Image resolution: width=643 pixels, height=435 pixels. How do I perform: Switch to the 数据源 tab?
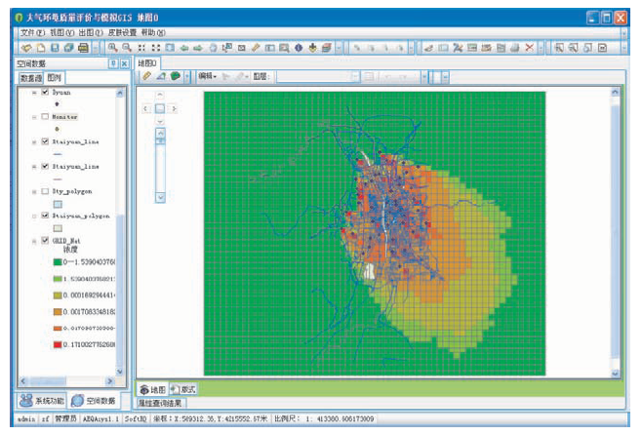click(x=32, y=77)
